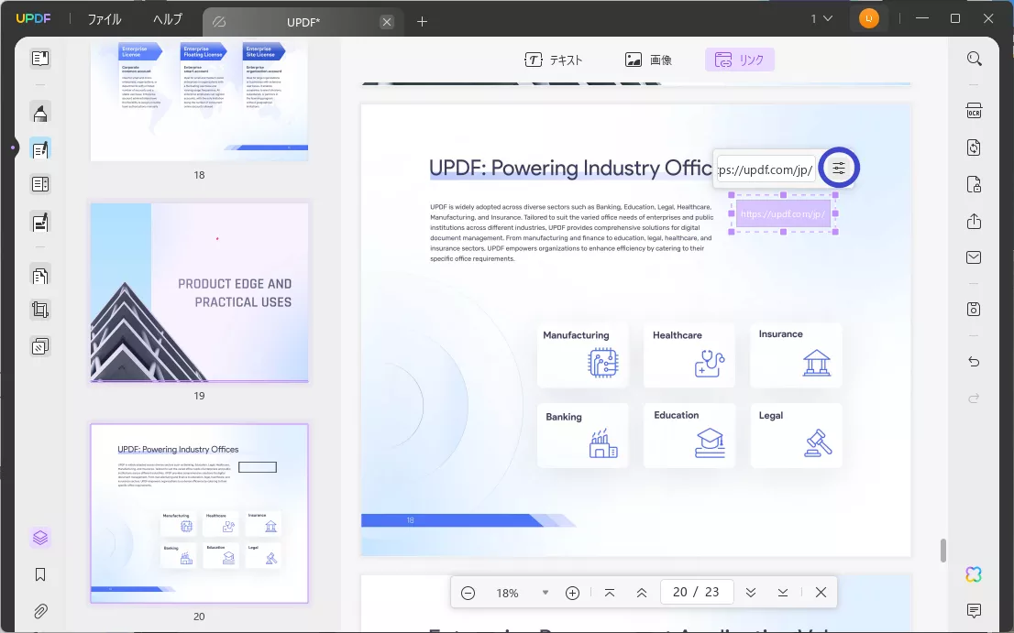This screenshot has height=633, width=1014.
Task: Select page 19 thumbnail
Action: tap(199, 292)
